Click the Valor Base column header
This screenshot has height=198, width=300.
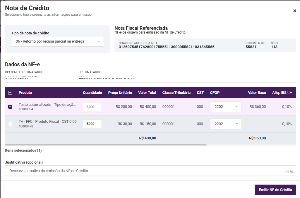[257, 93]
